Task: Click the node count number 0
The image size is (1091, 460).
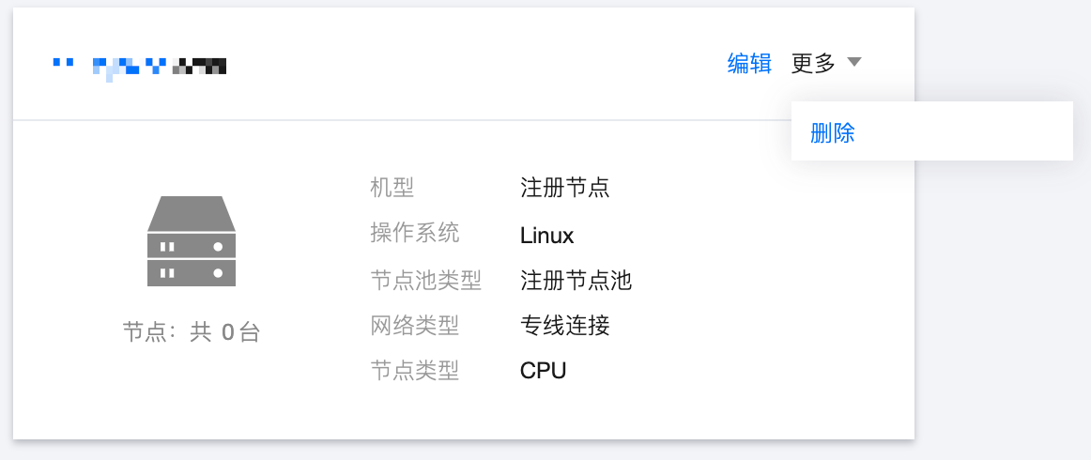Action: coord(227,333)
